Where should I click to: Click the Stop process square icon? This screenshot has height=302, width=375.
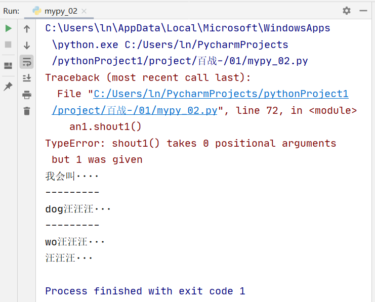pyautogui.click(x=8, y=45)
